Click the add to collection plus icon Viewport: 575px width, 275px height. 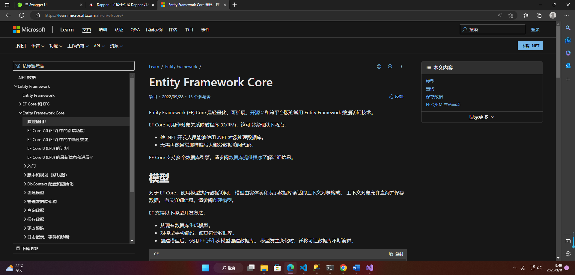click(390, 67)
